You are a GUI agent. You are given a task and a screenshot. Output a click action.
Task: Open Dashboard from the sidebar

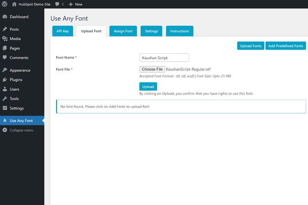[19, 17]
